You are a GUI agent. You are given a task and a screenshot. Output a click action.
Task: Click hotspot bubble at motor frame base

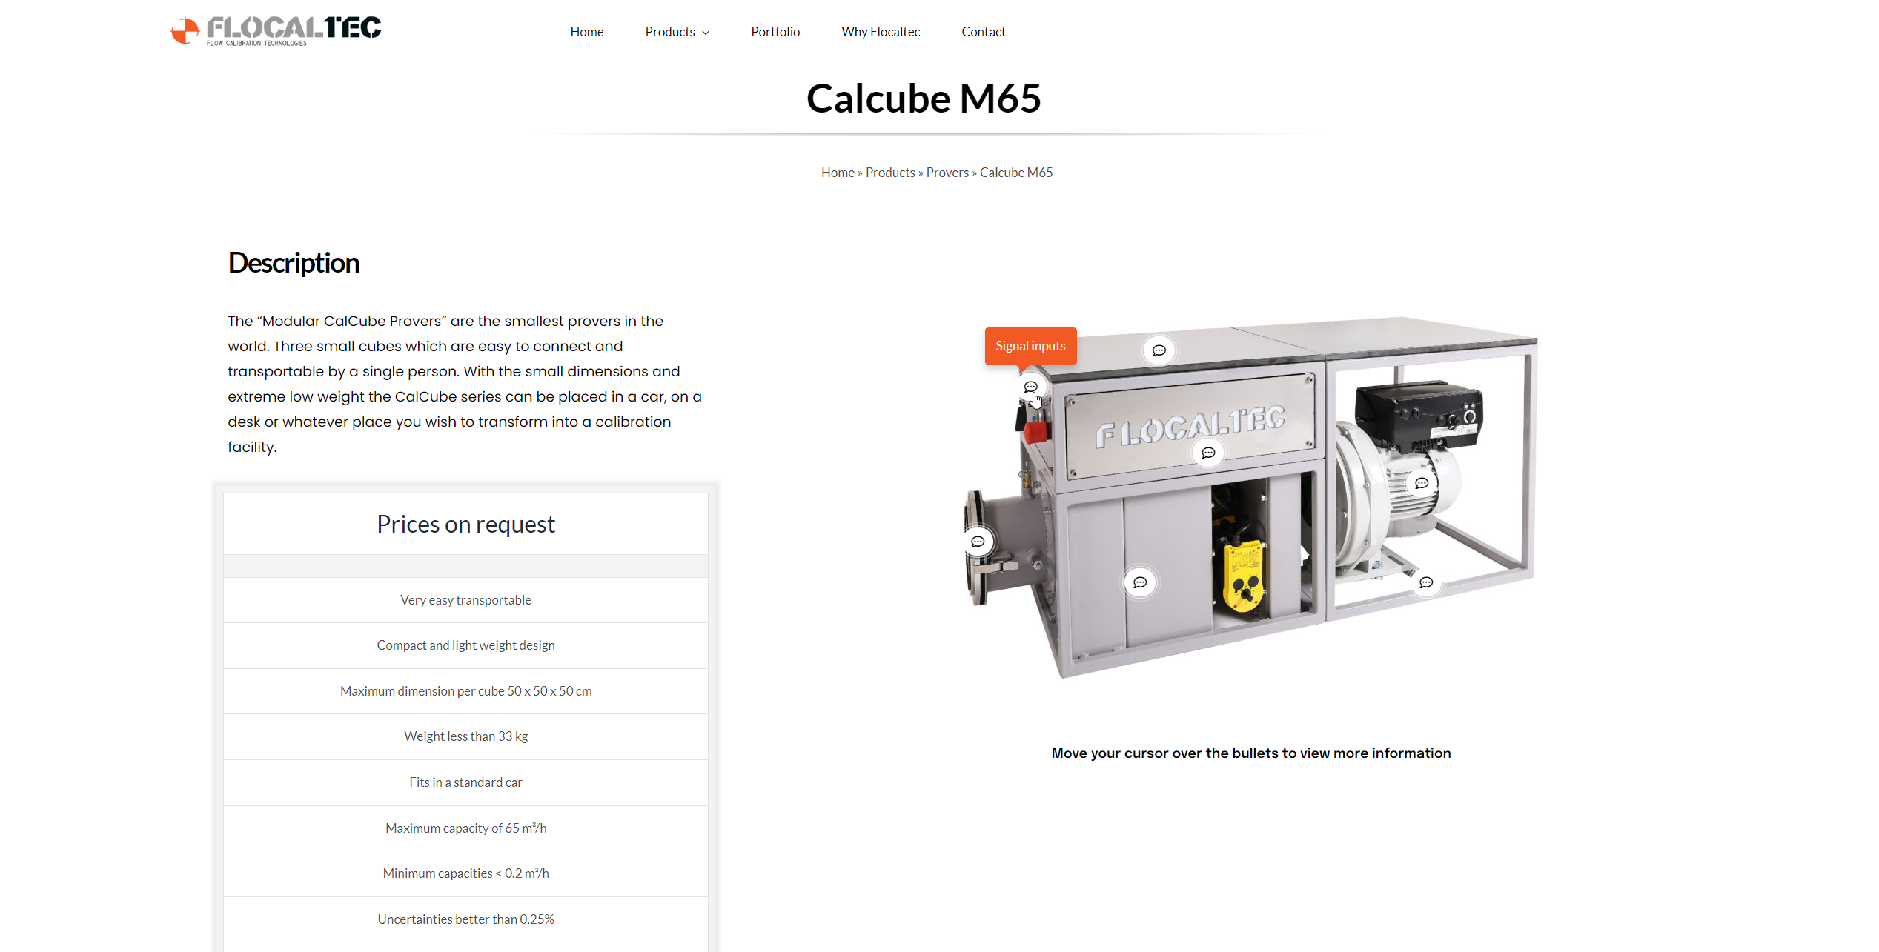1425,582
